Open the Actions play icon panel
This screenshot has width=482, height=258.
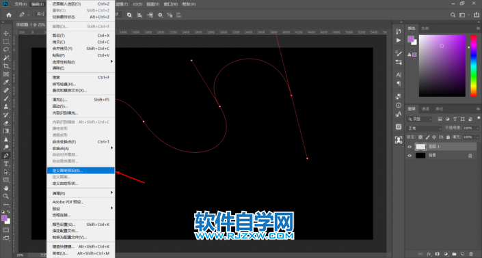pos(399,40)
